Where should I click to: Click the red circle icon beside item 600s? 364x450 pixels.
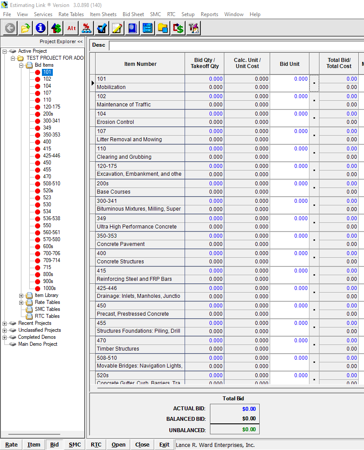[38, 246]
